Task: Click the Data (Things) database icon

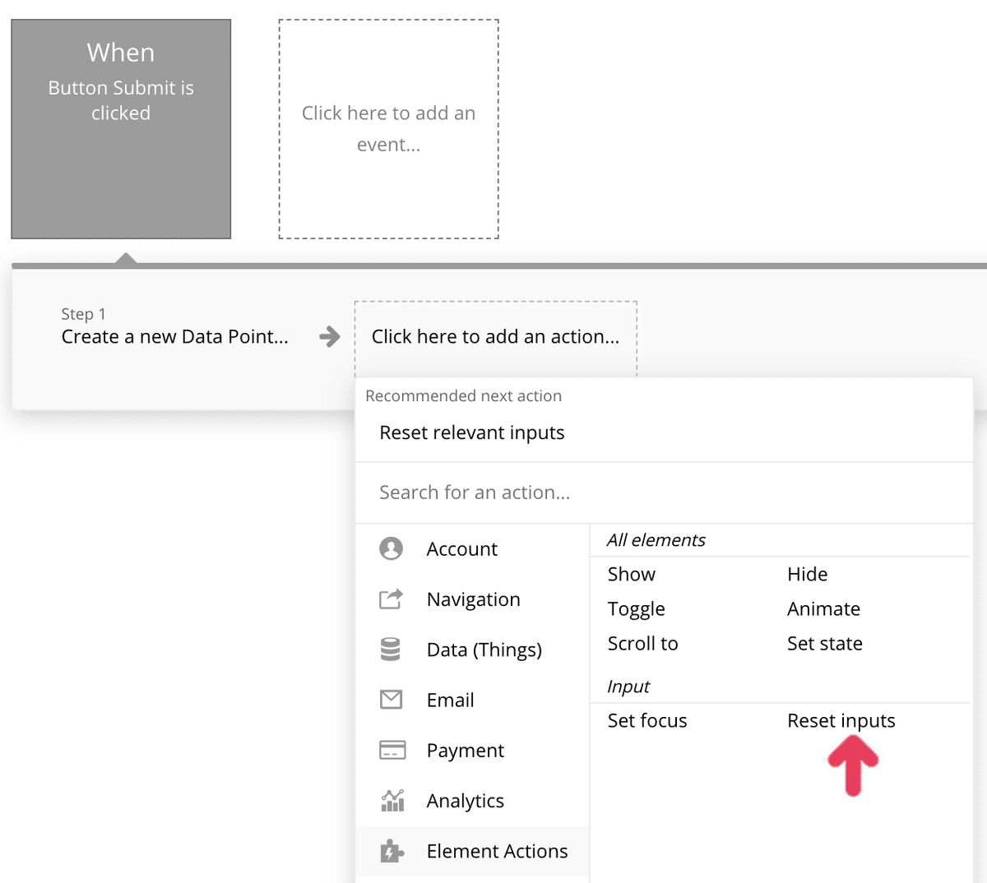Action: pyautogui.click(x=391, y=650)
